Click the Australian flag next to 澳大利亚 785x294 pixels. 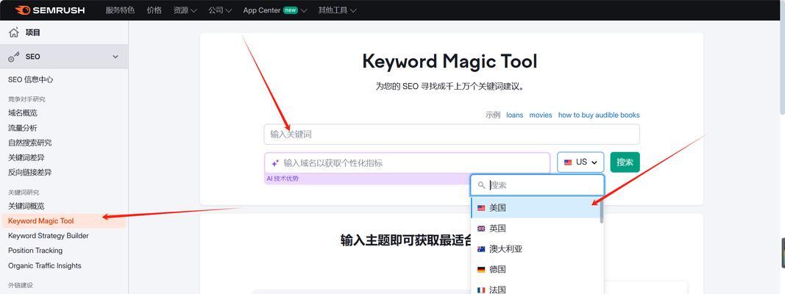pos(481,249)
